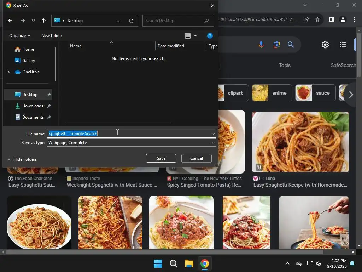The image size is (362, 272).
Task: Open Easy Spaghetti Recipe link
Action: point(300,185)
